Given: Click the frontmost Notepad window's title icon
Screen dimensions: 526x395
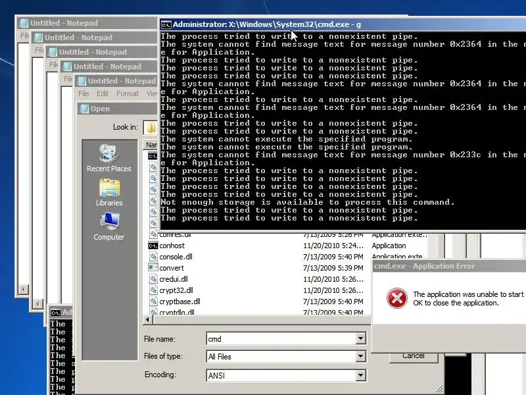Looking at the screenshot, I should (x=81, y=80).
